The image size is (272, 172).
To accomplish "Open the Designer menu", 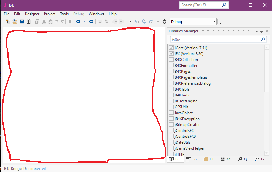I will [x=32, y=14].
